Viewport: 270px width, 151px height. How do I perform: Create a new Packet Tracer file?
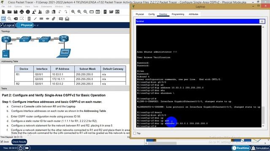click(3, 12)
